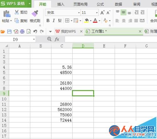Copy selection with the 复制 icon

coord(17,20)
